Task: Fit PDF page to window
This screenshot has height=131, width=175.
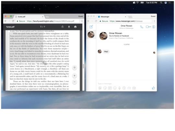Action: click(x=75, y=68)
